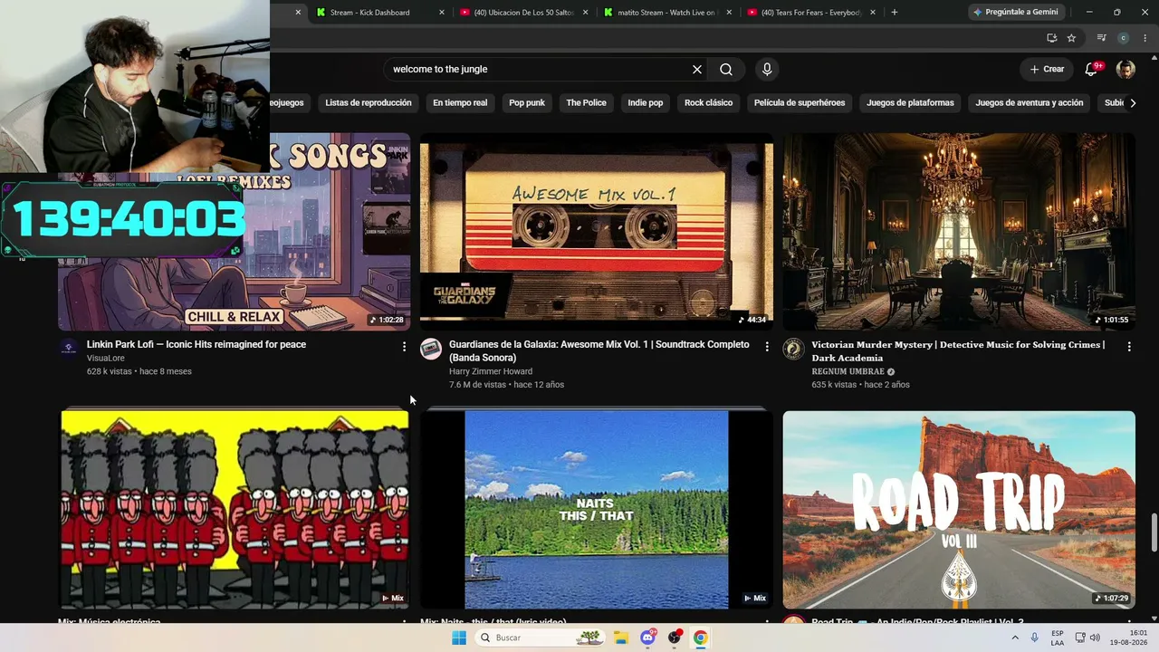This screenshot has width=1159, height=652.
Task: Switch the ESP LAA input language
Action: point(1058,638)
